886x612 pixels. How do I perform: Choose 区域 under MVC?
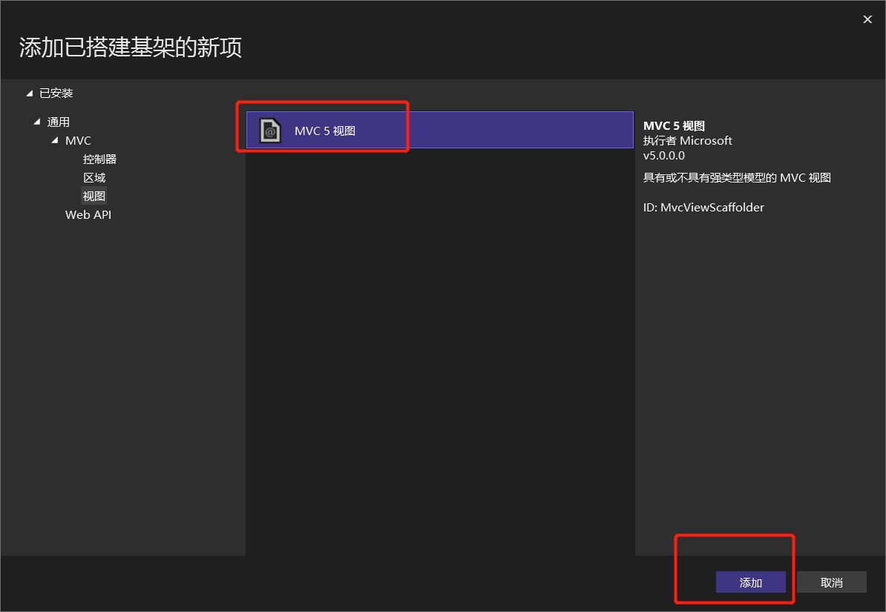point(94,178)
